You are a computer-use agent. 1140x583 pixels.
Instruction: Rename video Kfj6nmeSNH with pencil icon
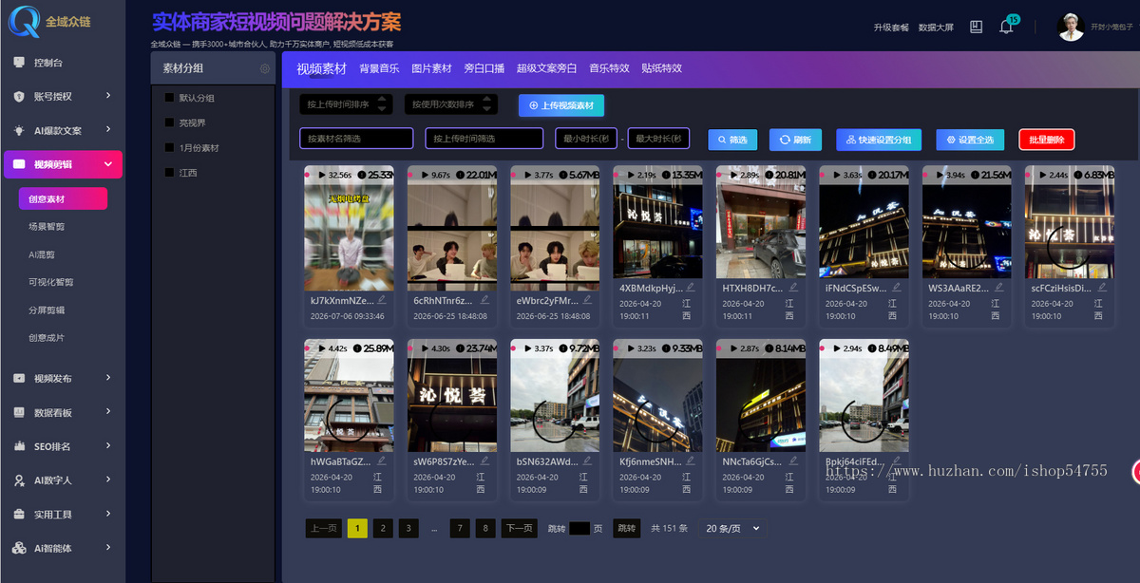pos(690,460)
